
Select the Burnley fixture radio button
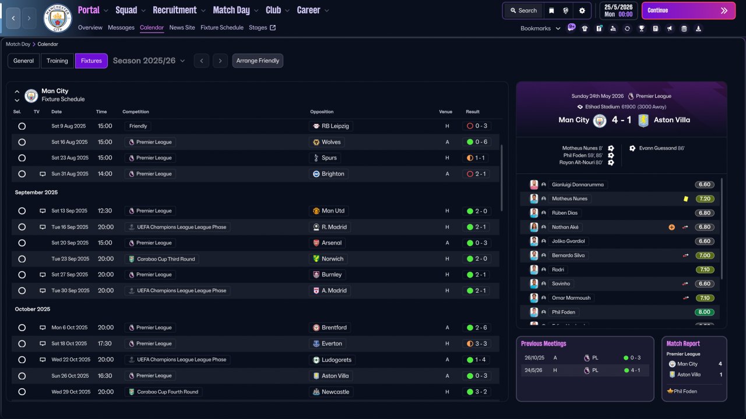[x=22, y=275]
